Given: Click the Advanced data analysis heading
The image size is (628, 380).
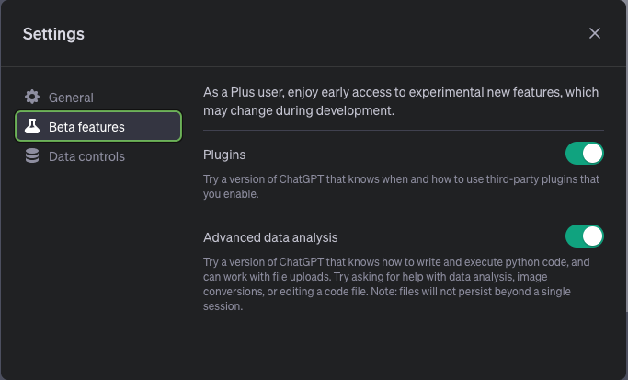Looking at the screenshot, I should (270, 237).
